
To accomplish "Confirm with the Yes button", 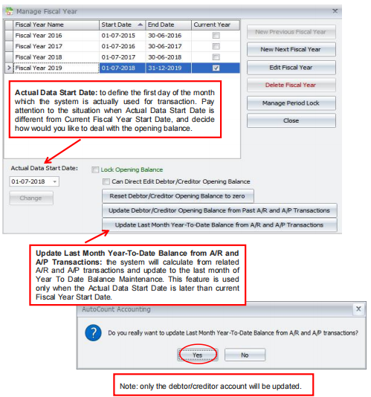I will (x=197, y=355).
